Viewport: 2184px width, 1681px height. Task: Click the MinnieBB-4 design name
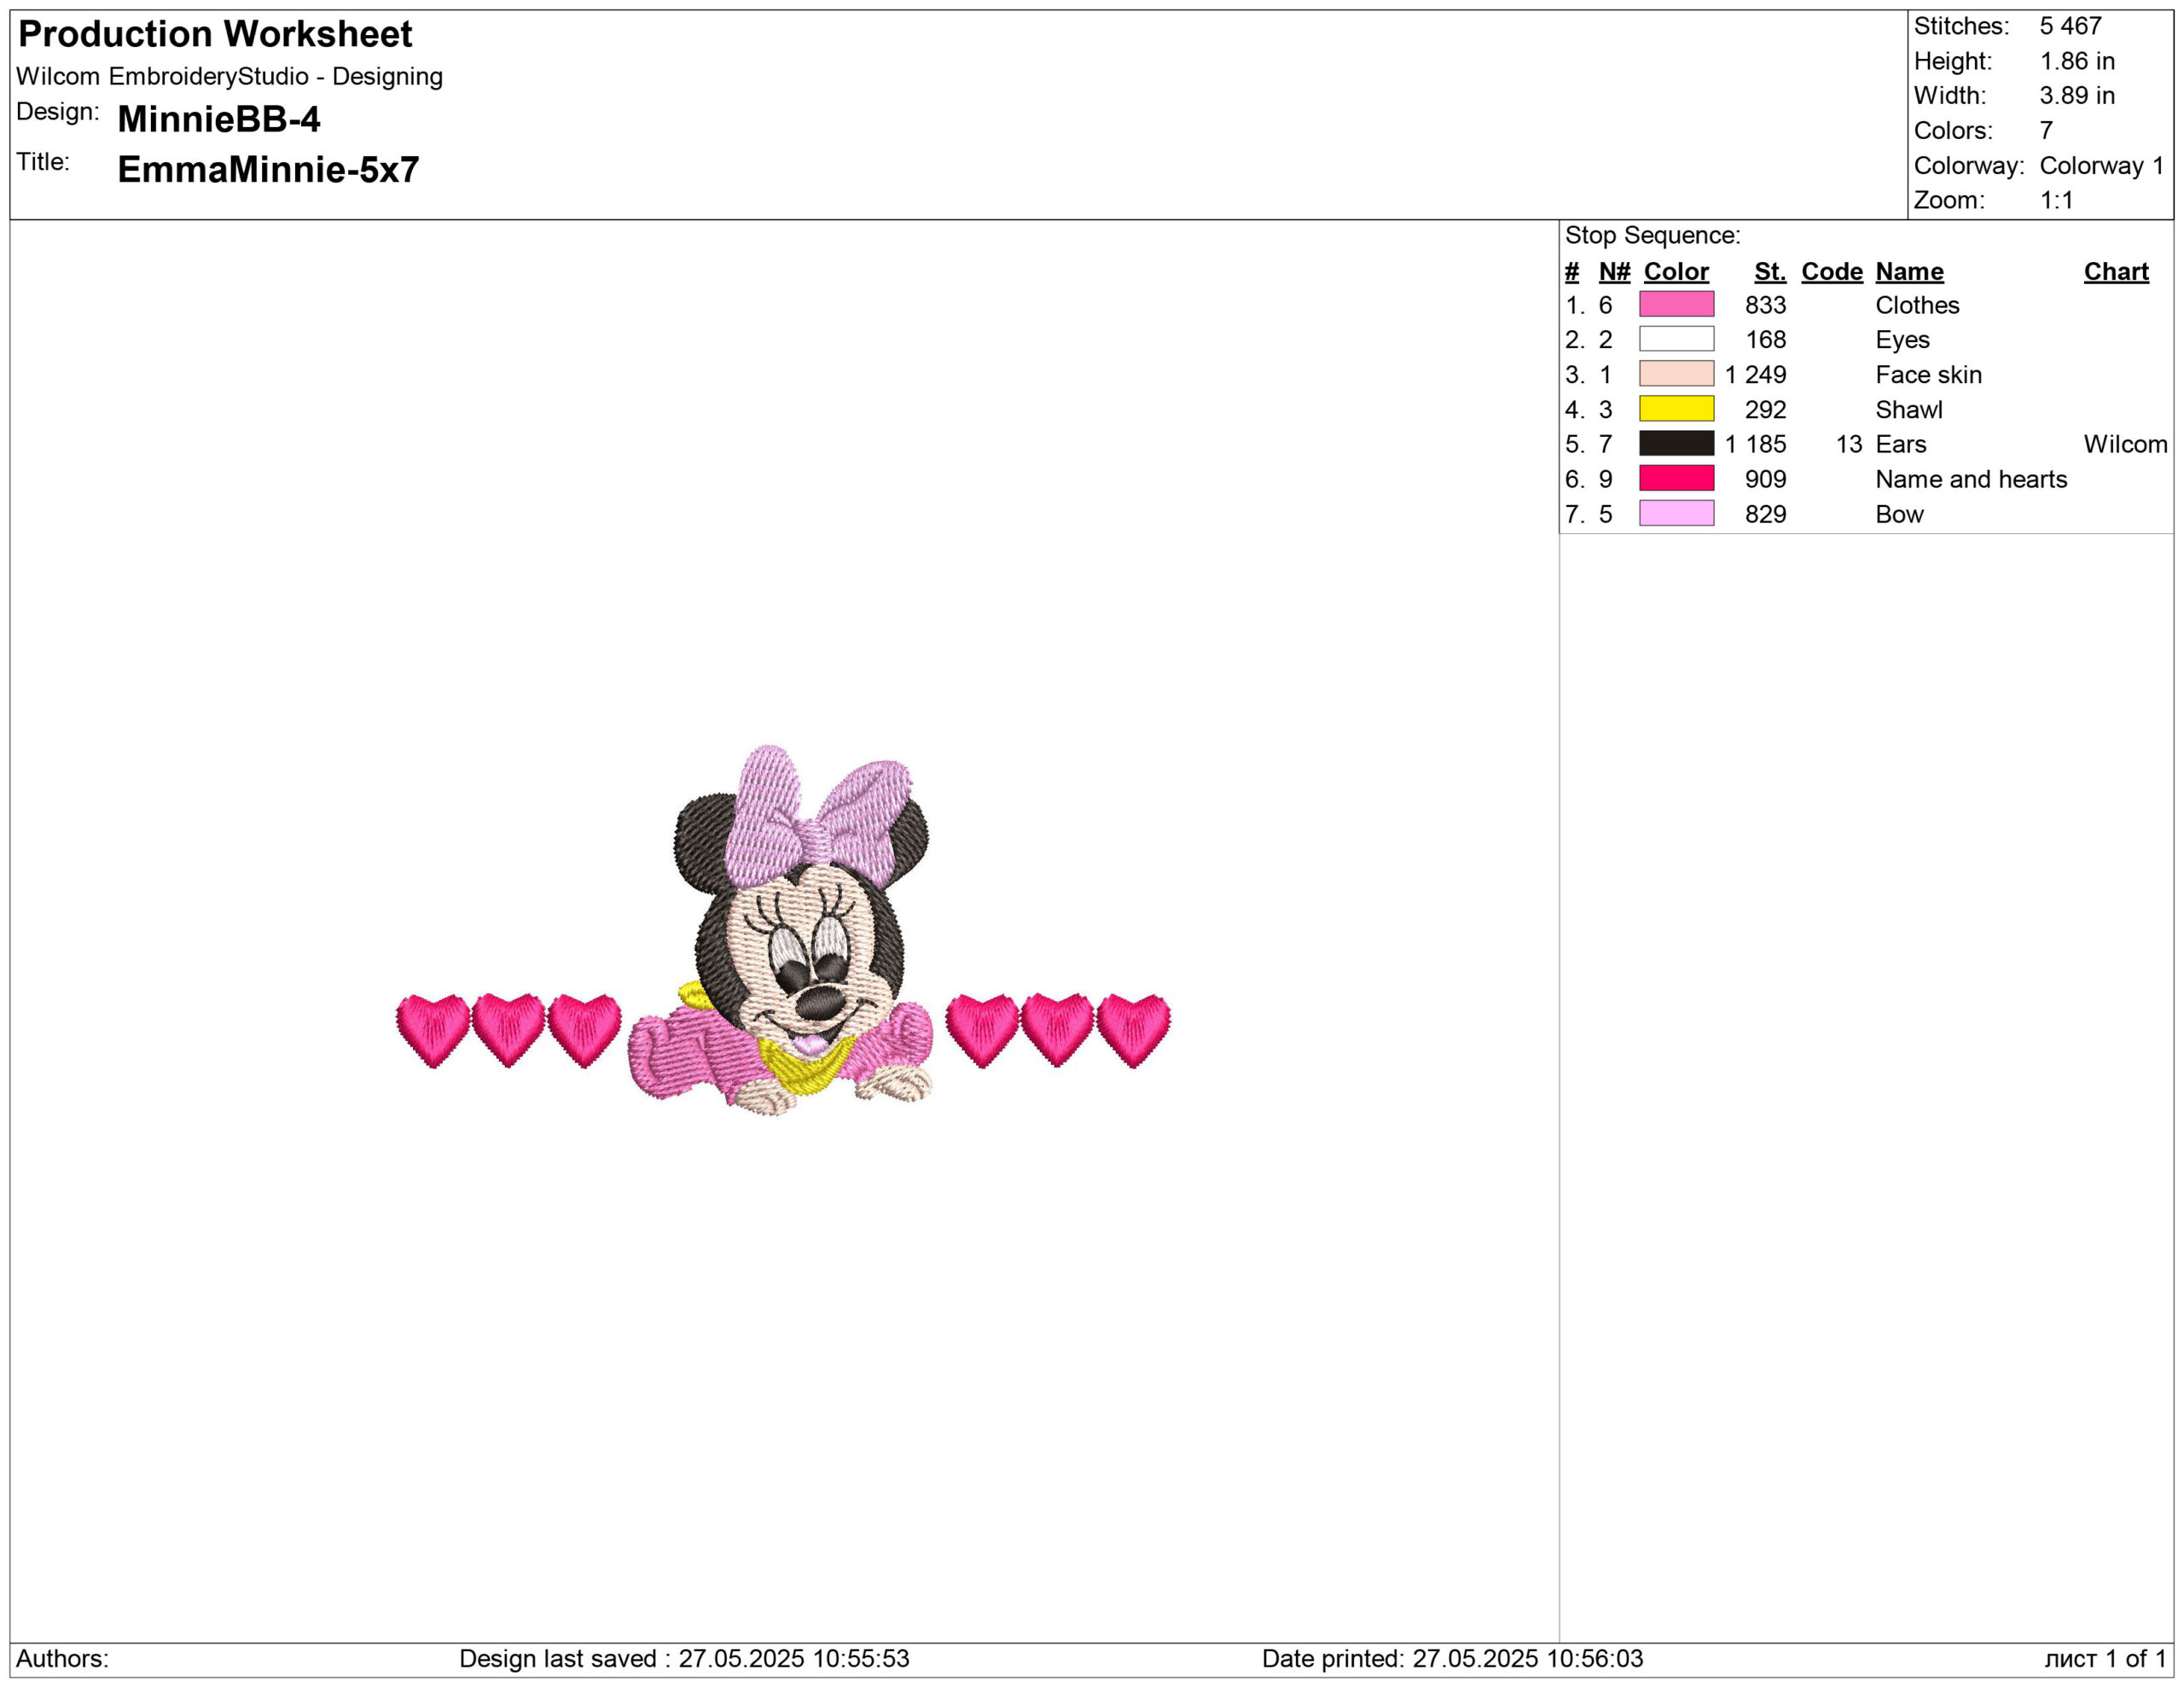(218, 119)
